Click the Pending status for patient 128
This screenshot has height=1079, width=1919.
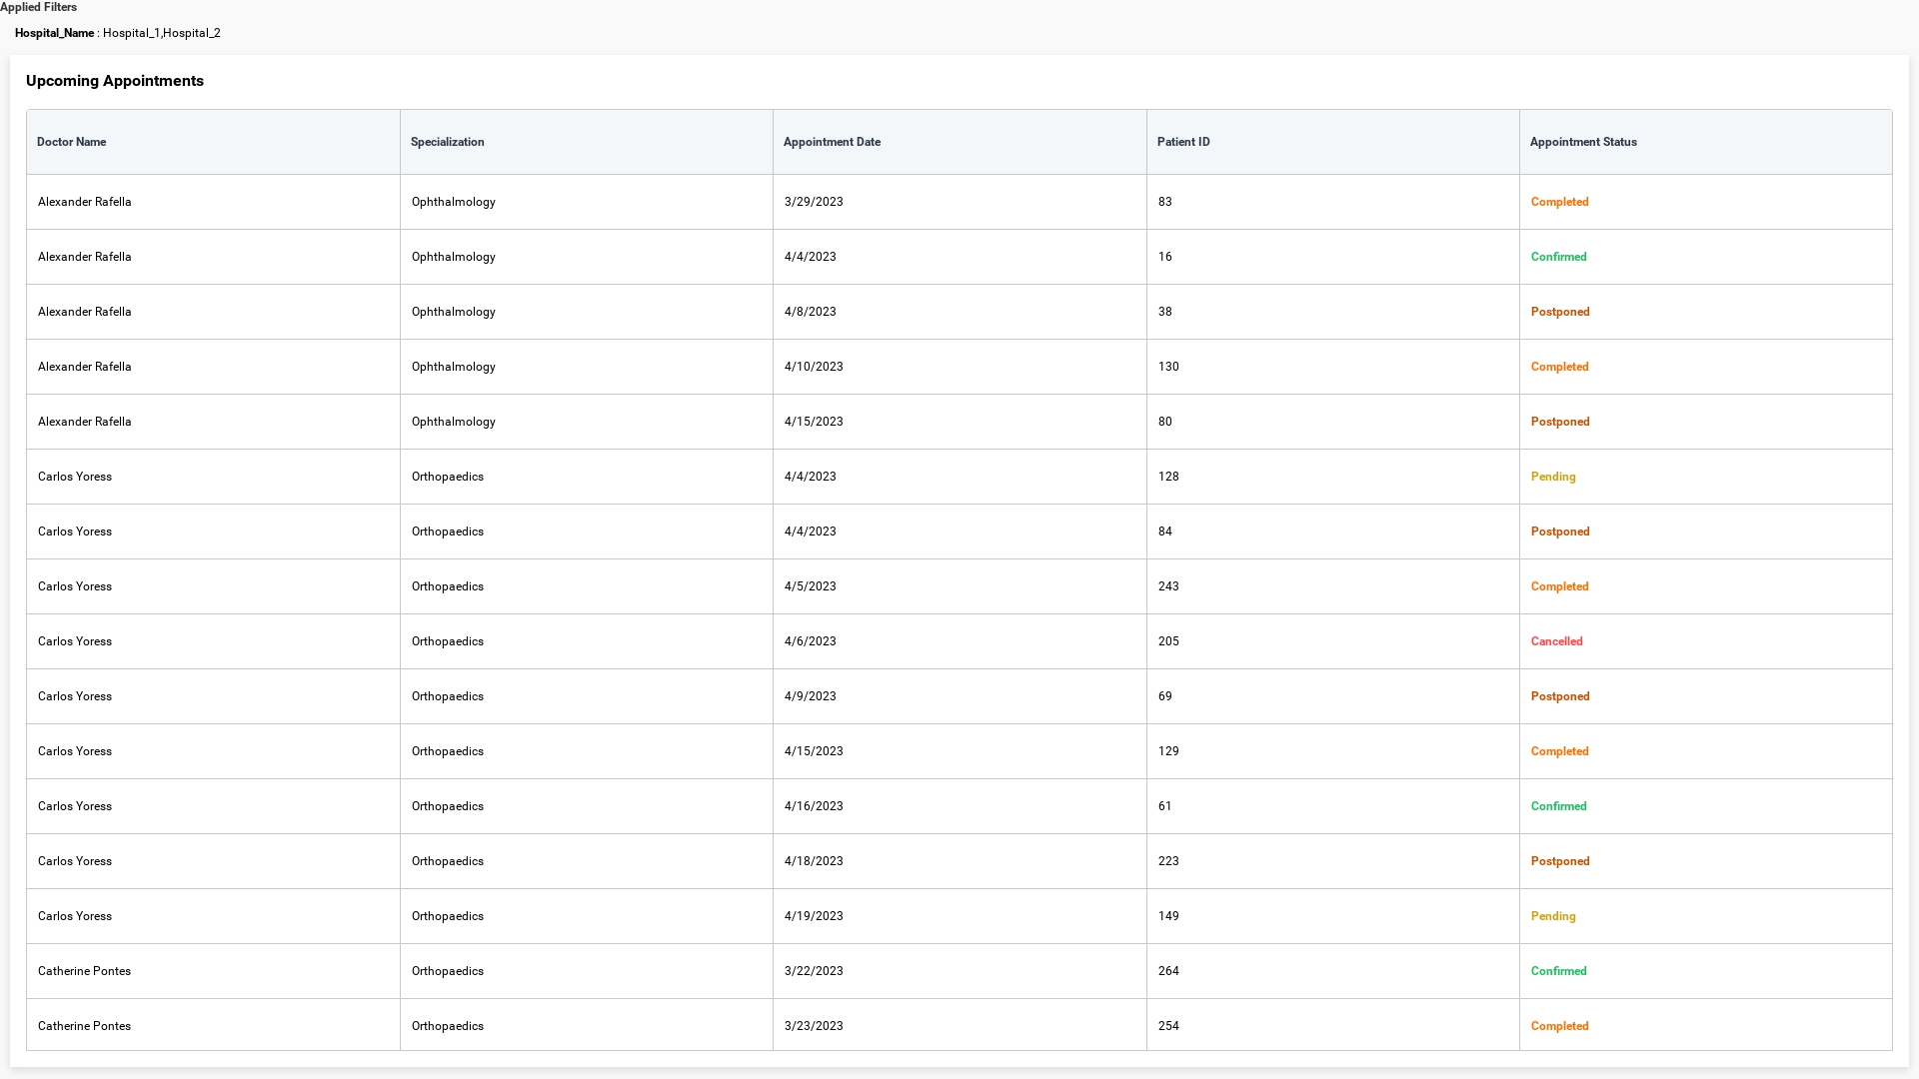tap(1552, 477)
